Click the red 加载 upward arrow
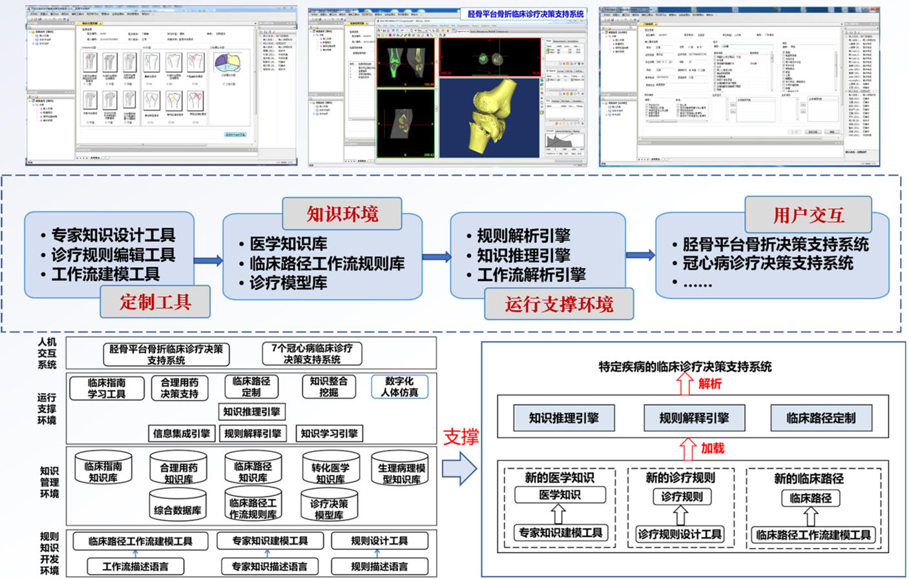The image size is (909, 579). (x=687, y=449)
